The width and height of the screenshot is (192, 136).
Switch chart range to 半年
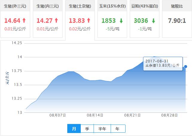102,128
